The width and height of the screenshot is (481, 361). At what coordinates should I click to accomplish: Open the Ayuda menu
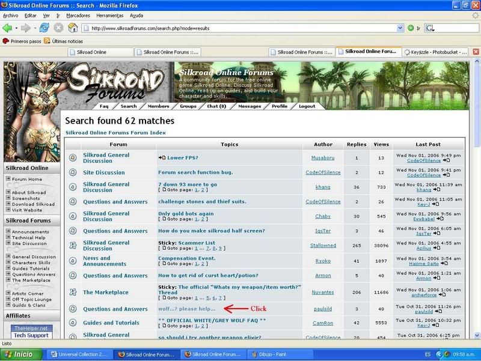[x=136, y=16]
